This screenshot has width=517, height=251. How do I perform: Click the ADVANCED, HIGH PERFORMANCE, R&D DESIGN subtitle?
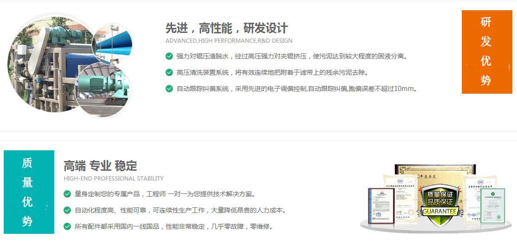point(229,41)
